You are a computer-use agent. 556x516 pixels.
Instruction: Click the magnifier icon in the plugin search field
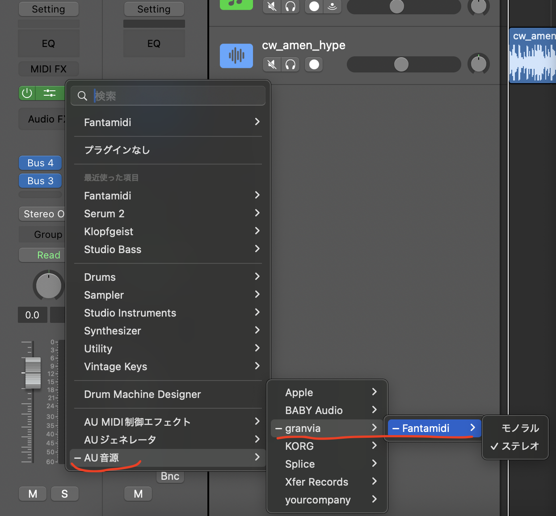[x=82, y=96]
